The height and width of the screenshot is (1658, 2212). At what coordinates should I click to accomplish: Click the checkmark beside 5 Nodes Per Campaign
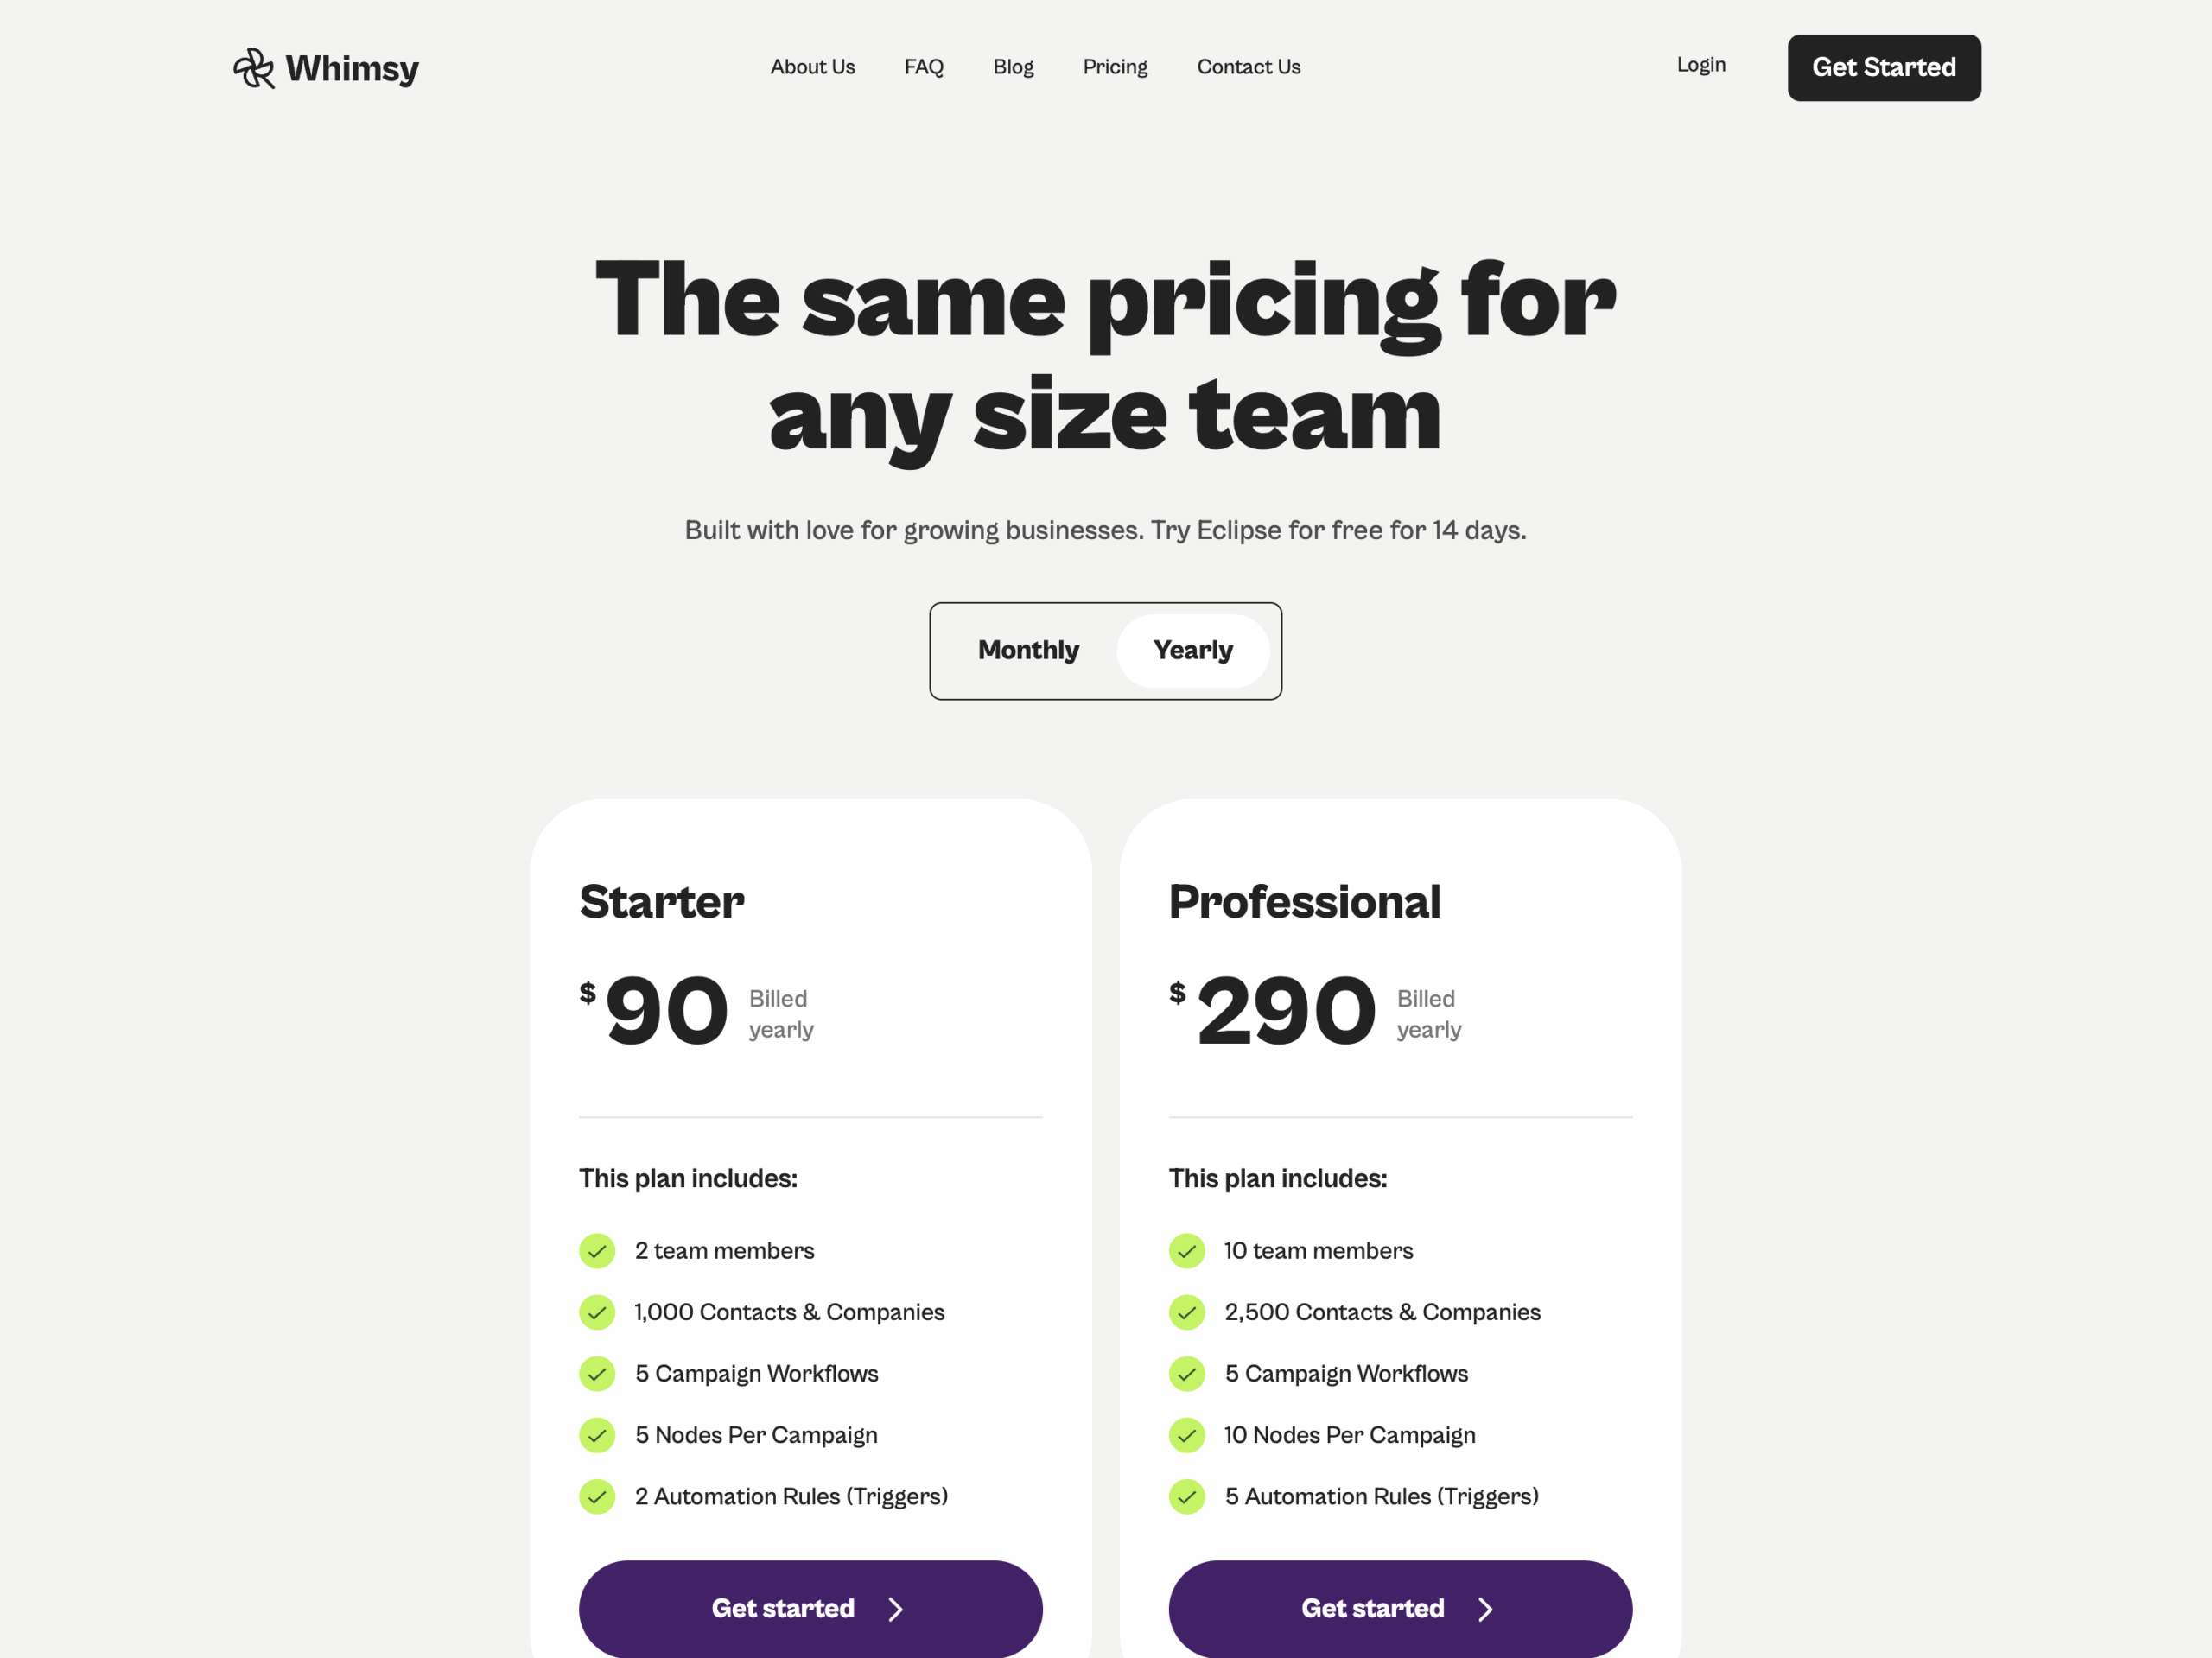[x=597, y=1434]
